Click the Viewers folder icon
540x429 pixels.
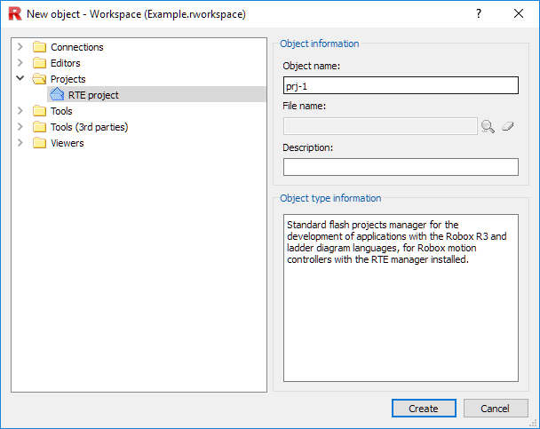(x=39, y=143)
